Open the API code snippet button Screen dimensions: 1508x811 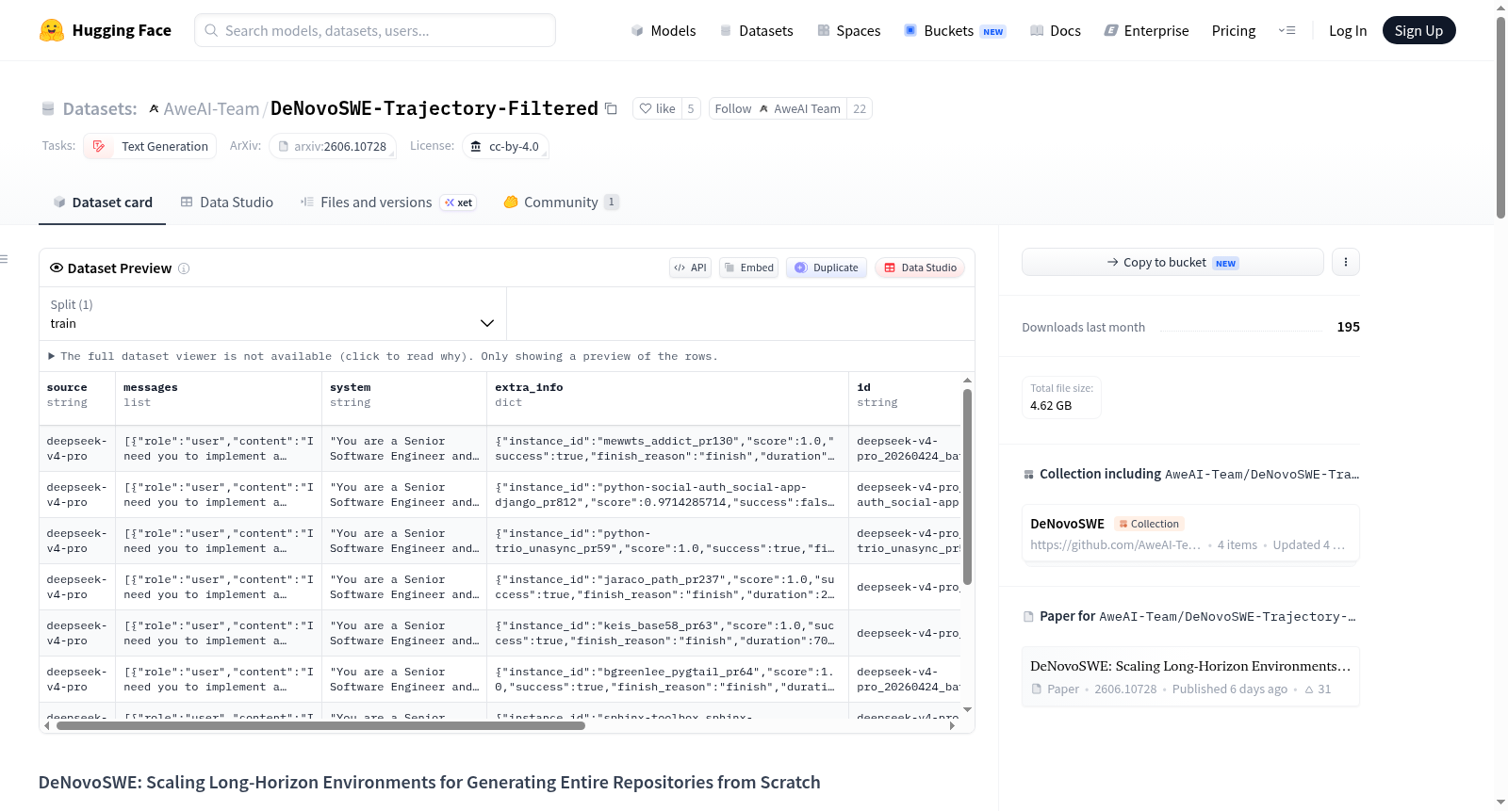click(690, 268)
